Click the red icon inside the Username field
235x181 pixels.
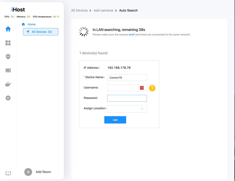(x=142, y=88)
